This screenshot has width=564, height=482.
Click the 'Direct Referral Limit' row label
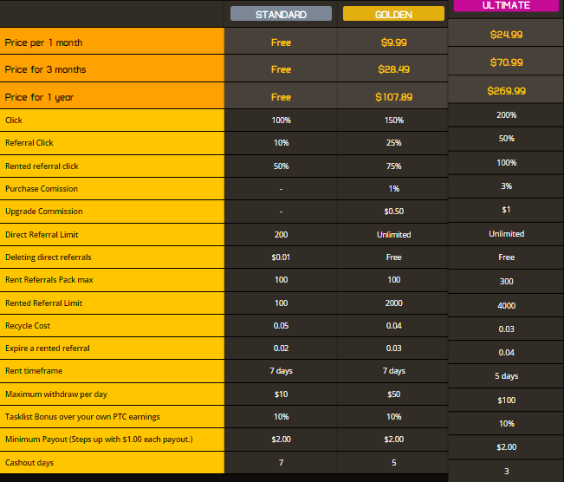(x=42, y=235)
